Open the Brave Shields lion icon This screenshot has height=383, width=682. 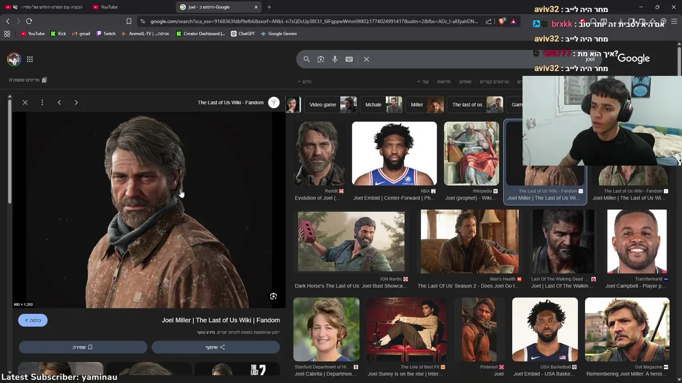point(502,21)
